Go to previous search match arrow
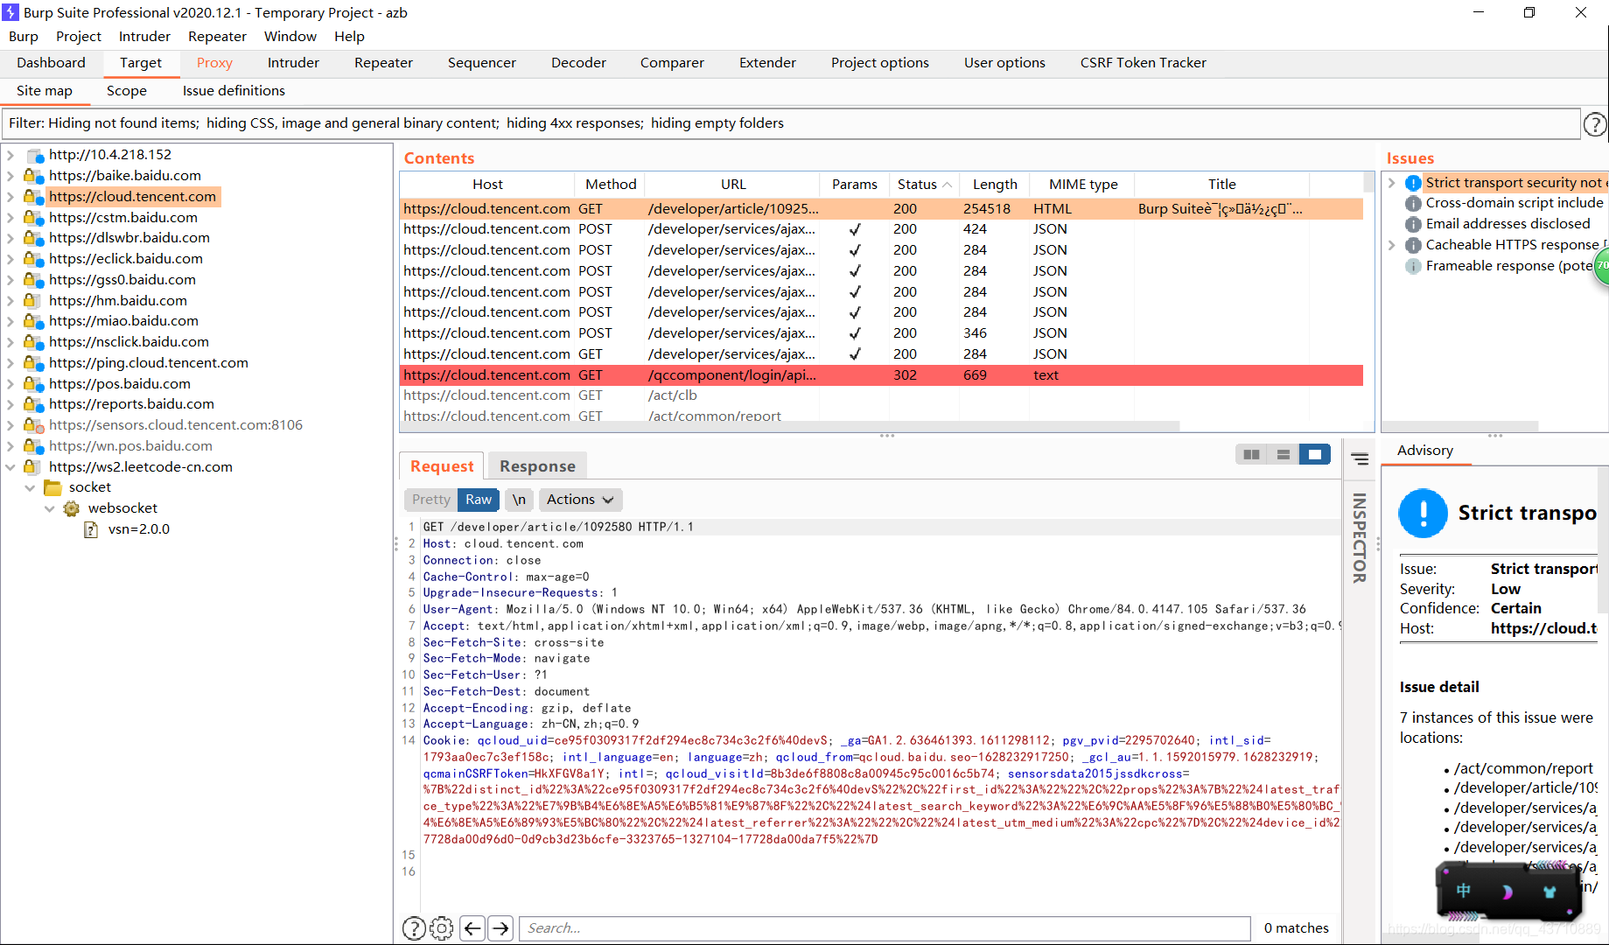 point(472,928)
